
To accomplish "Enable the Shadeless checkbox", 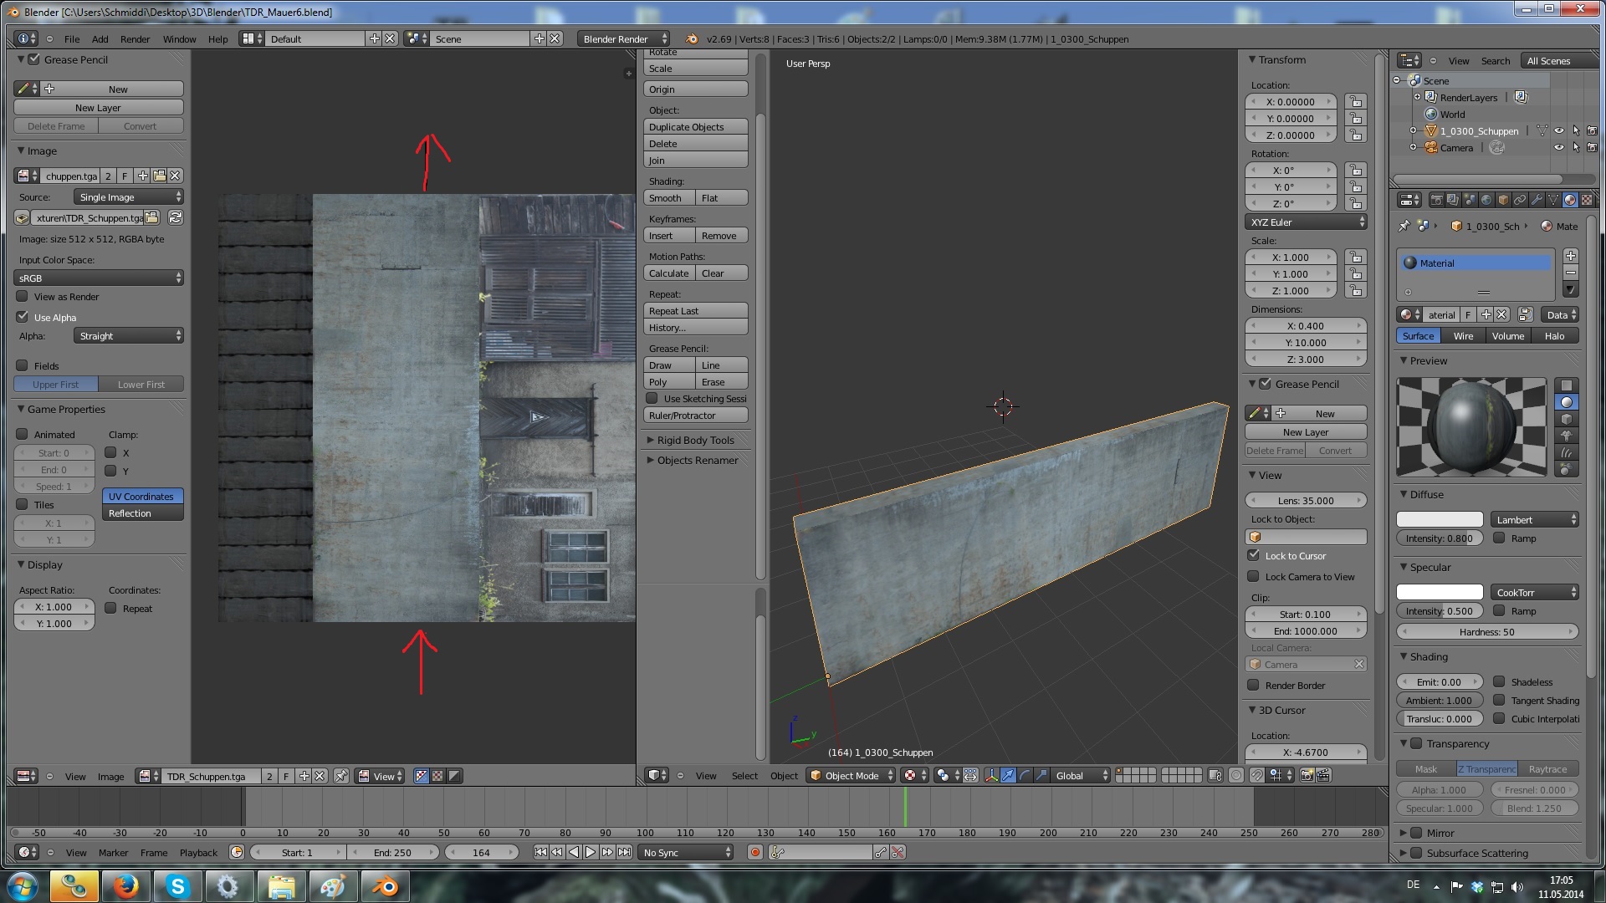I will (x=1500, y=682).
